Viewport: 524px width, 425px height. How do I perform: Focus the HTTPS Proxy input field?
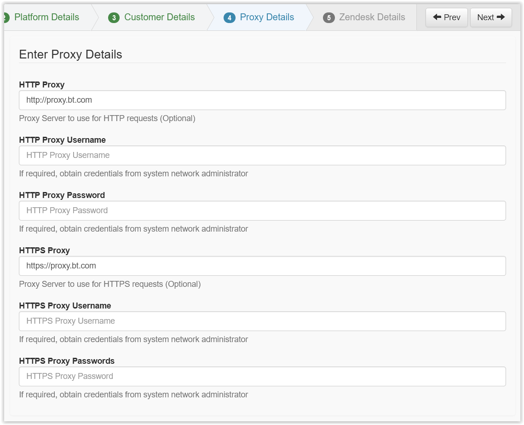click(262, 266)
